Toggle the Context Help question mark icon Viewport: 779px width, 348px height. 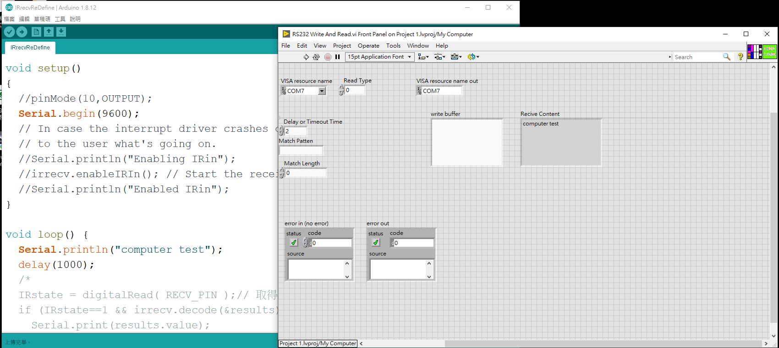741,57
